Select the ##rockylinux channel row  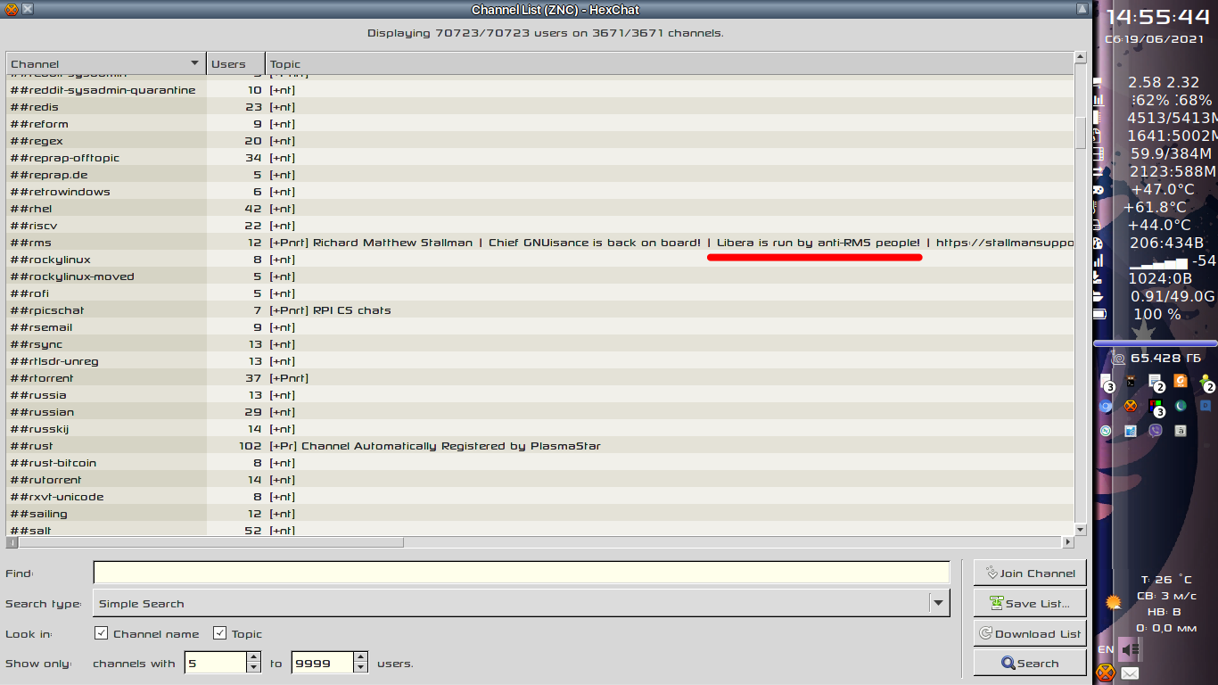(x=539, y=260)
